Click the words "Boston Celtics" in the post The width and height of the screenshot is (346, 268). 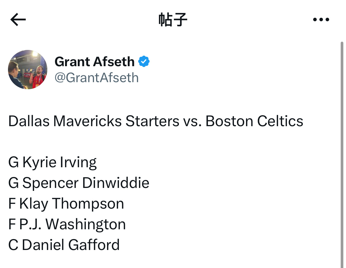[254, 121]
